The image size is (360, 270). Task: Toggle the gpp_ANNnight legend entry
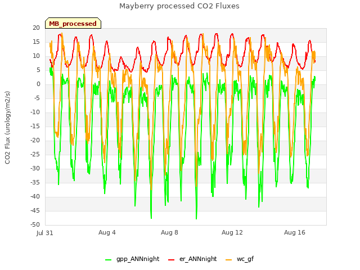pyautogui.click(x=132, y=259)
